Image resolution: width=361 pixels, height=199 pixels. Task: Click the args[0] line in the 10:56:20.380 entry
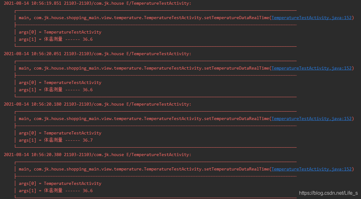60,184
